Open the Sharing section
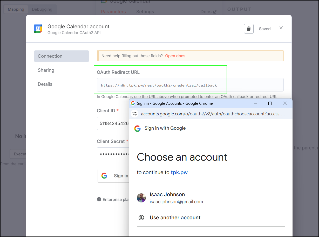The width and height of the screenshot is (319, 237). pos(46,70)
